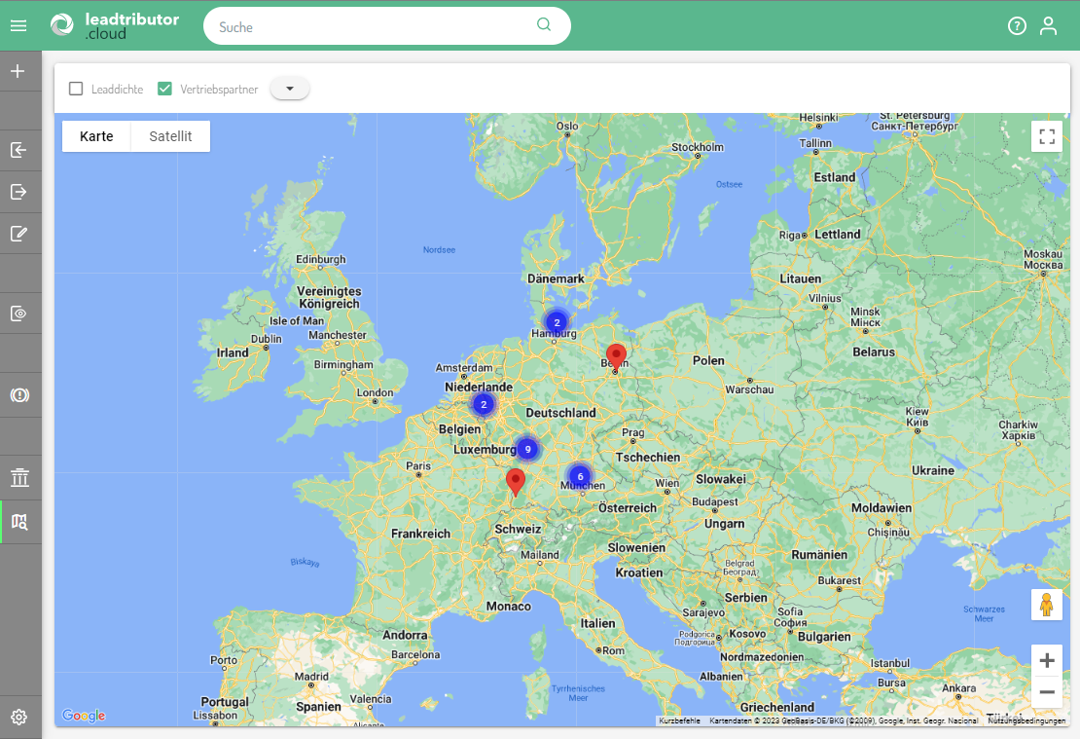Open the archive building icon in sidebar
The width and height of the screenshot is (1080, 739).
(19, 477)
